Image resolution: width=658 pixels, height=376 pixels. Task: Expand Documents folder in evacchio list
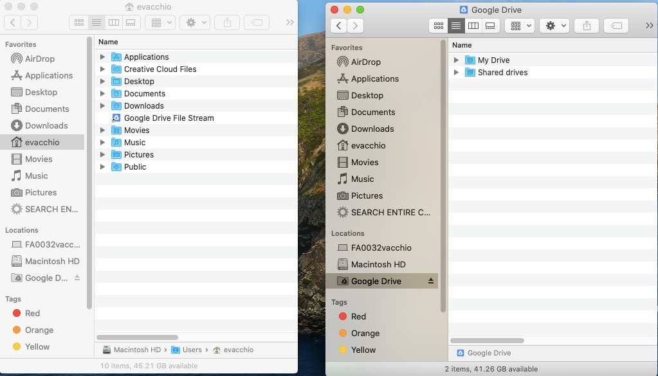click(102, 93)
